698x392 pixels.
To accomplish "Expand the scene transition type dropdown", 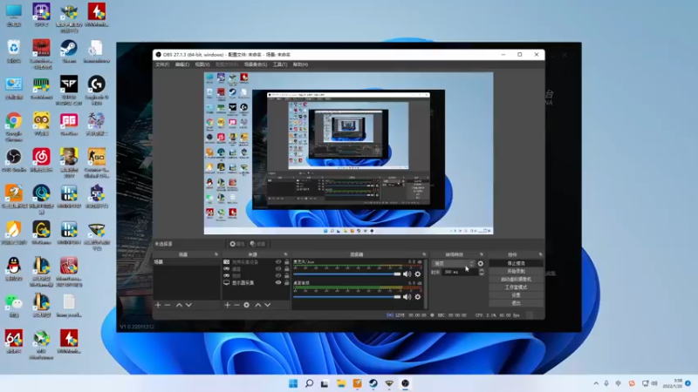I will [x=454, y=263].
